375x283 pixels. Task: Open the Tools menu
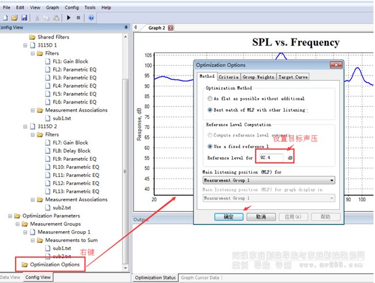pos(89,7)
